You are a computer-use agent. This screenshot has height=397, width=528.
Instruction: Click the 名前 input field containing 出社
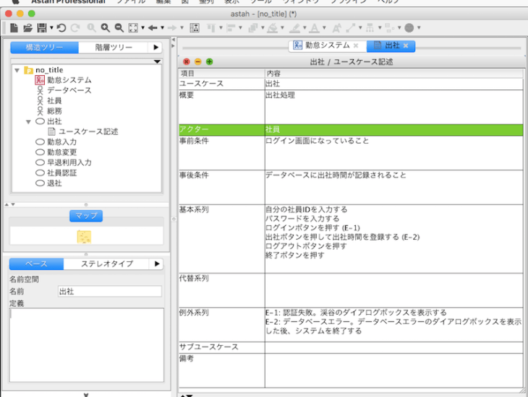tap(109, 291)
